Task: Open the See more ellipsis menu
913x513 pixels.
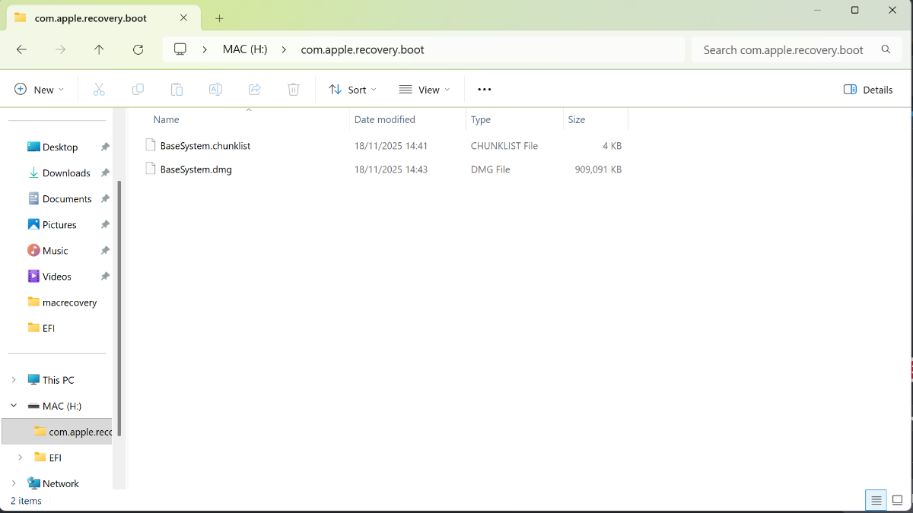Action: coord(485,90)
